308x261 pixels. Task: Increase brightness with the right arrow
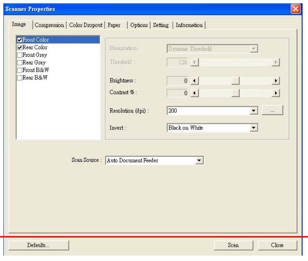(x=276, y=81)
